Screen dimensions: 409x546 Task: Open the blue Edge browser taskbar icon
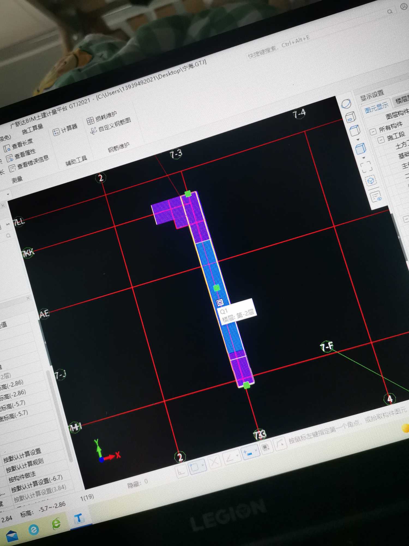[x=34, y=530]
